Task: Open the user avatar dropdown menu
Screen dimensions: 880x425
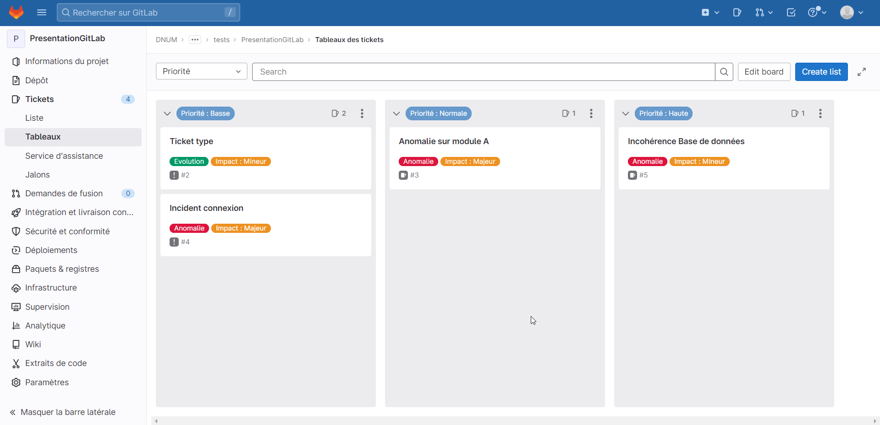Action: click(852, 12)
